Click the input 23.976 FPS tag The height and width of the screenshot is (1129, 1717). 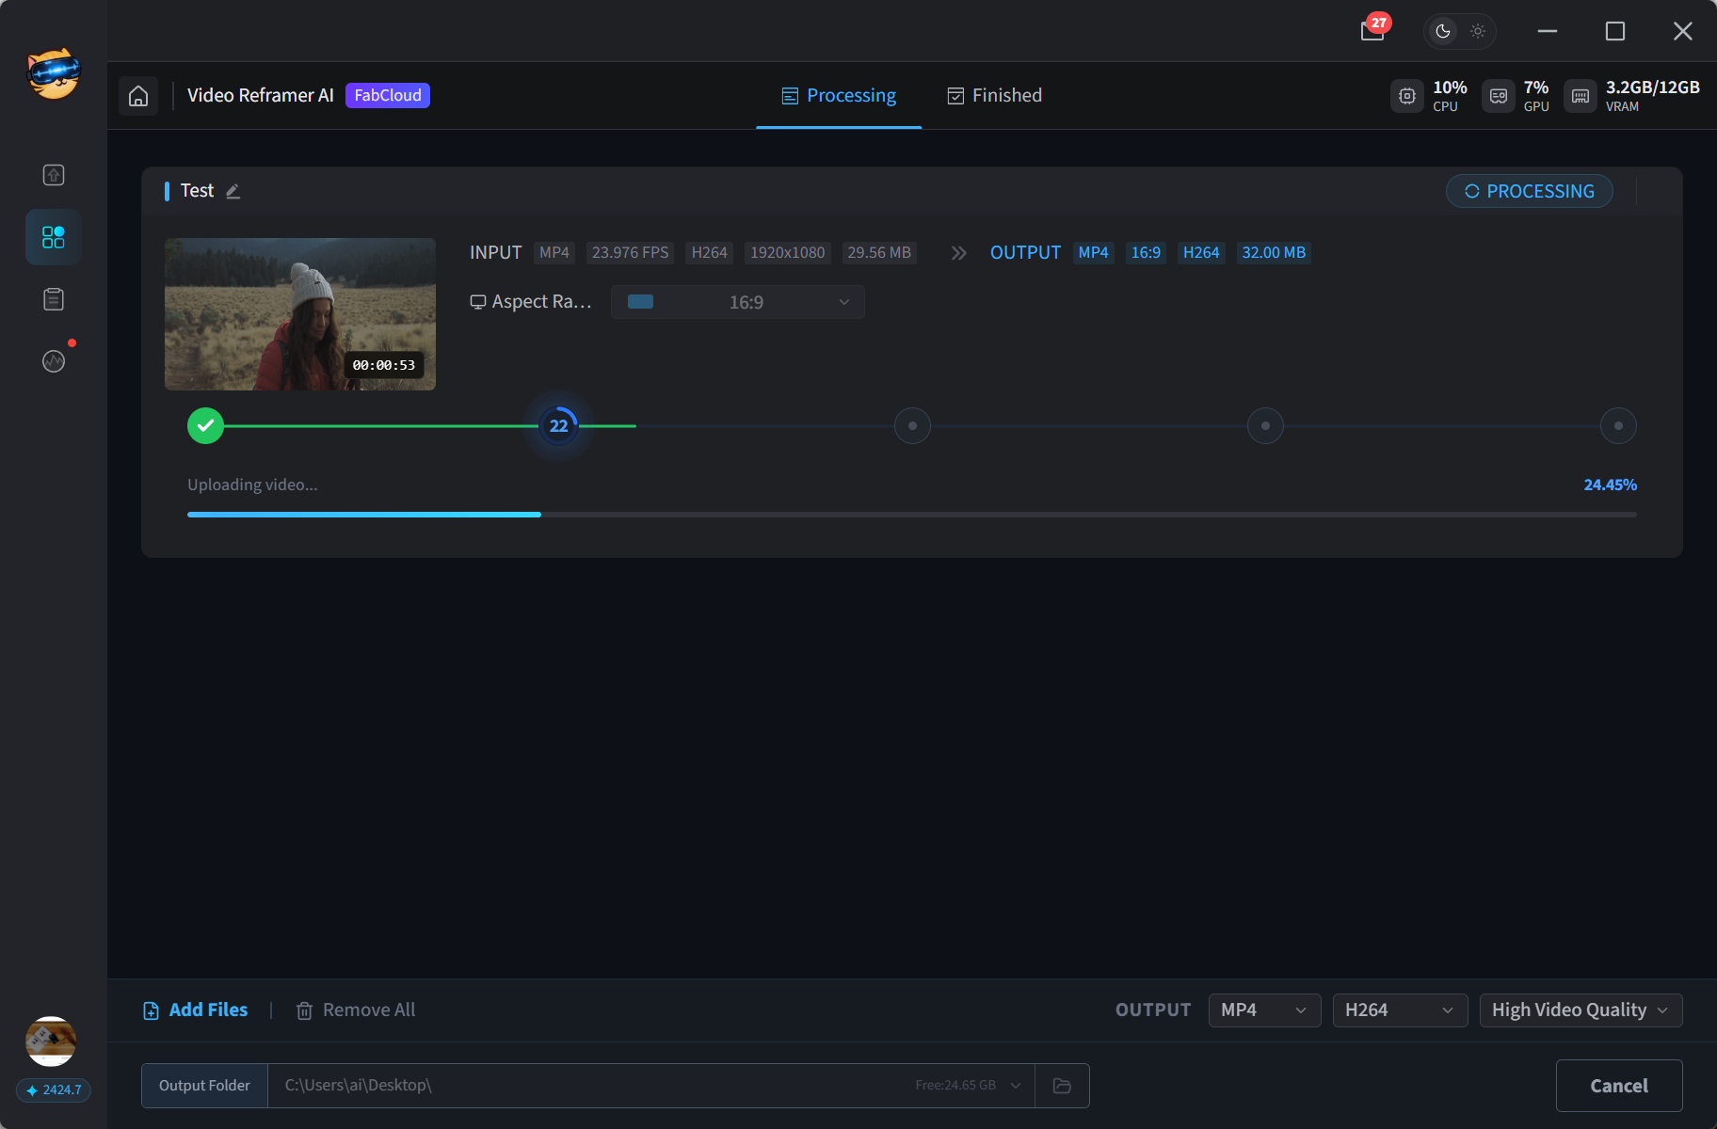coord(630,253)
